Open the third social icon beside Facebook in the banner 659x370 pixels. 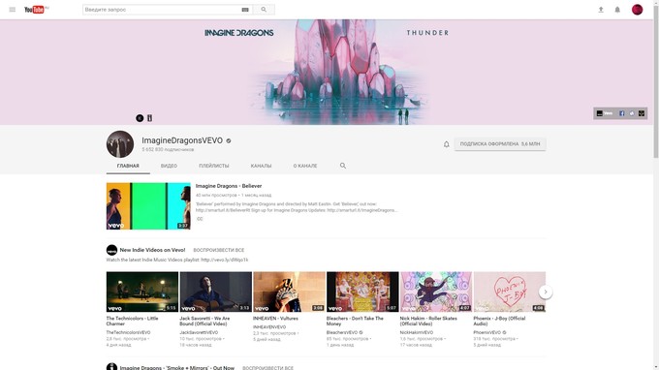tap(632, 113)
